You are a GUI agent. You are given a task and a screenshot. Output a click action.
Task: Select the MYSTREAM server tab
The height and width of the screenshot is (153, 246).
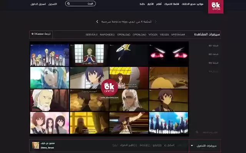(178, 35)
